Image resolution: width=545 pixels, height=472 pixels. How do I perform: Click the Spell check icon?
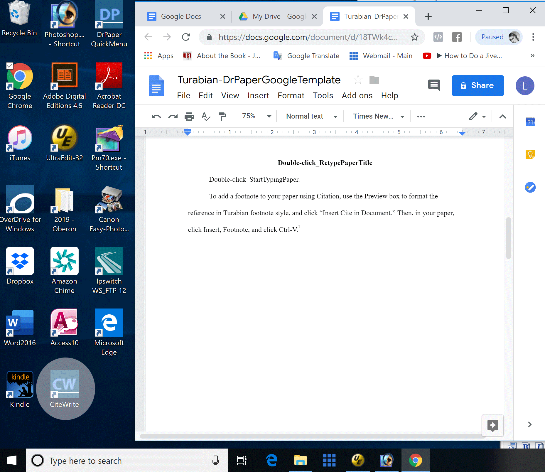click(x=206, y=117)
